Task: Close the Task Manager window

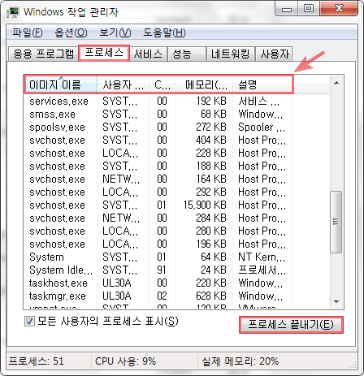Action: point(339,8)
